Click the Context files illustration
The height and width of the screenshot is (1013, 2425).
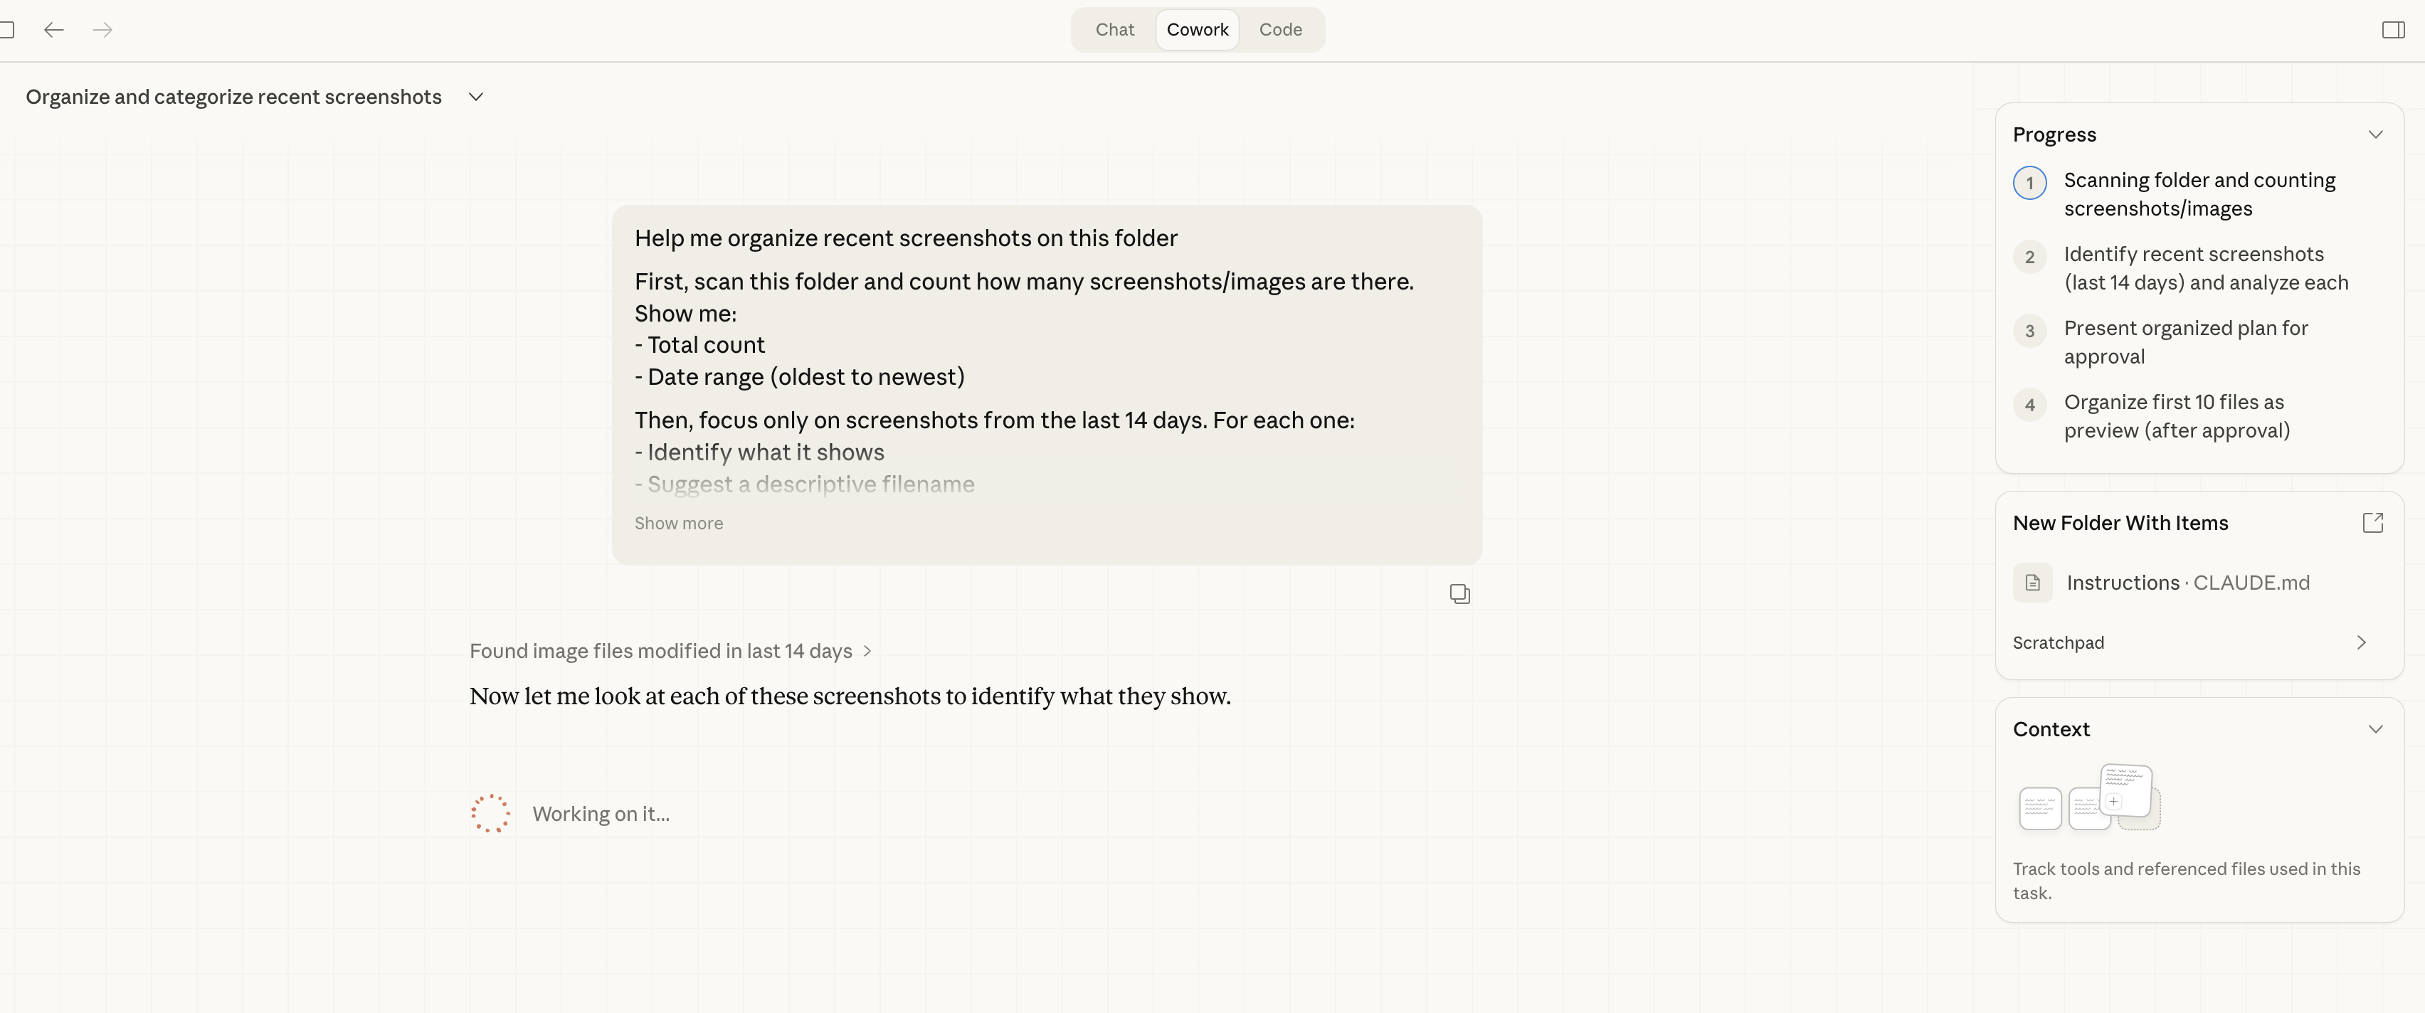point(2089,797)
